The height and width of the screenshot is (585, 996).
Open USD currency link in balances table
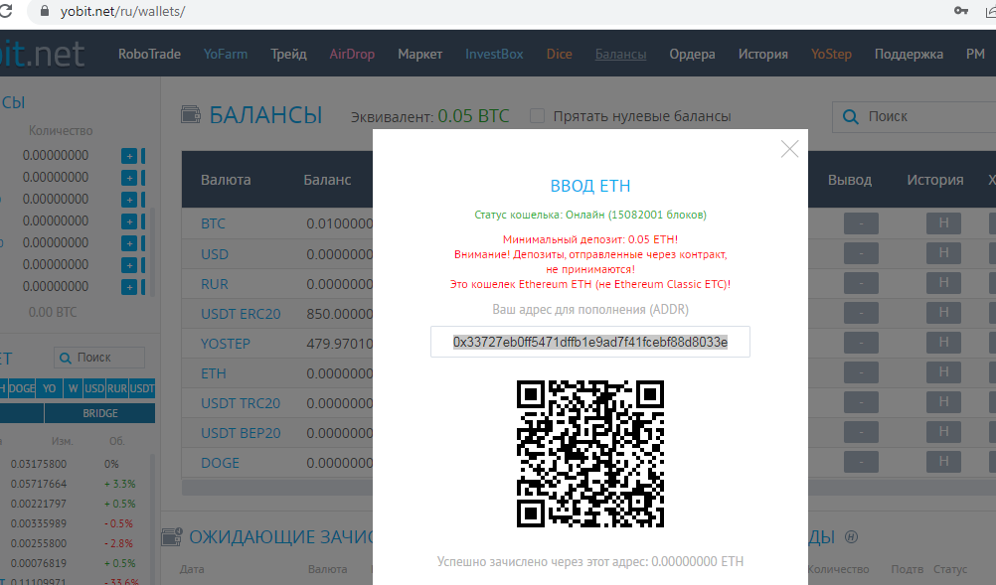[x=214, y=254]
